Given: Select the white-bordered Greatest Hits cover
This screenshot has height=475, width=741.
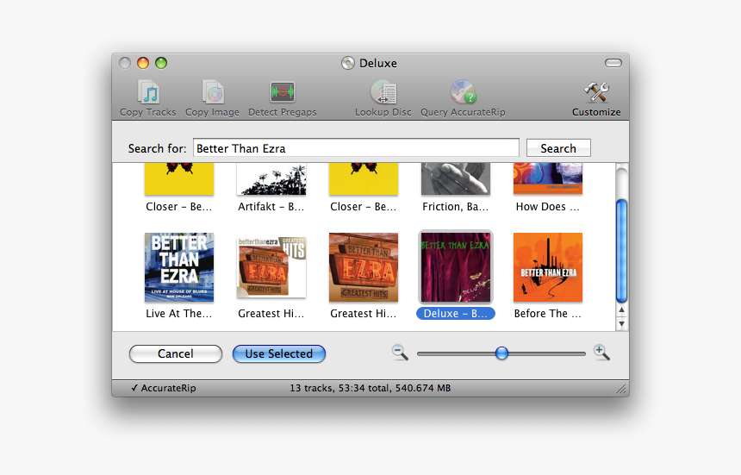Looking at the screenshot, I should click(271, 267).
